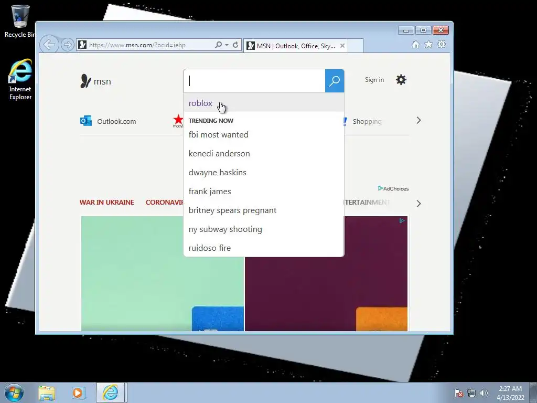
Task: Open the ENTERTAINMENT news category
Action: pyautogui.click(x=367, y=202)
